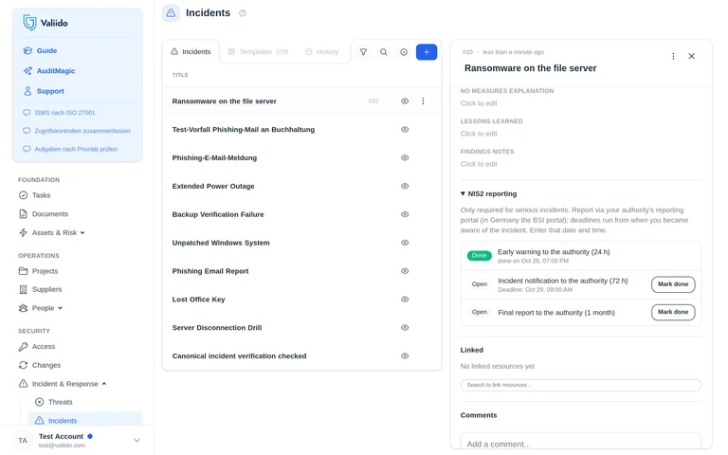Click the search to link resources field
728x455 pixels.
(581, 385)
